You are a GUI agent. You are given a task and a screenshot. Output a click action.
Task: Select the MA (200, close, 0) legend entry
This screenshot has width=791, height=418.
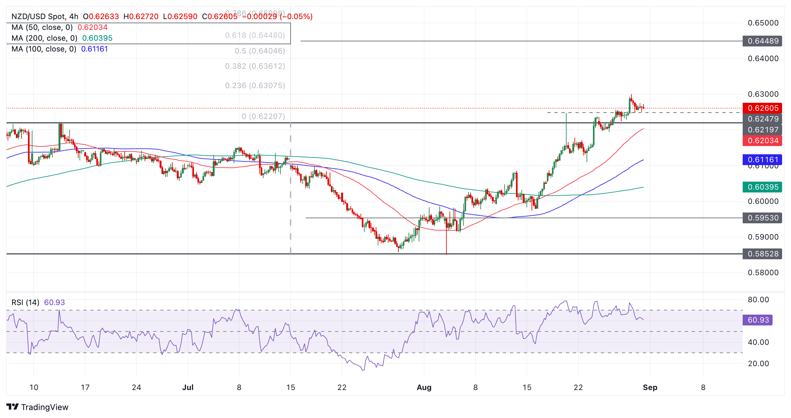[x=44, y=38]
